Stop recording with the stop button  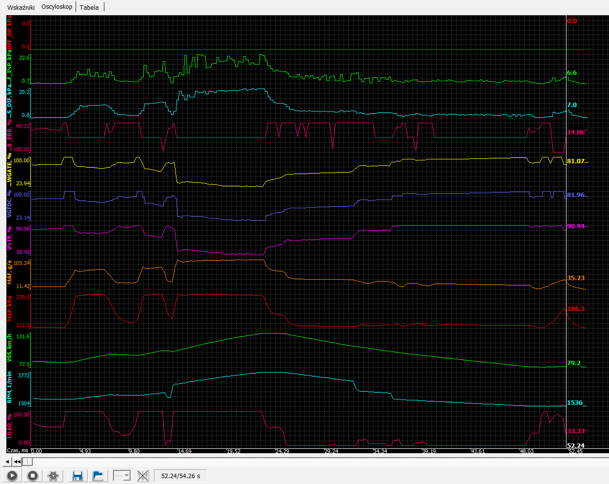pyautogui.click(x=33, y=476)
